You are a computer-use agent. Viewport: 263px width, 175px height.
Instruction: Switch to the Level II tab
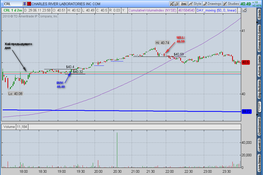259,145
